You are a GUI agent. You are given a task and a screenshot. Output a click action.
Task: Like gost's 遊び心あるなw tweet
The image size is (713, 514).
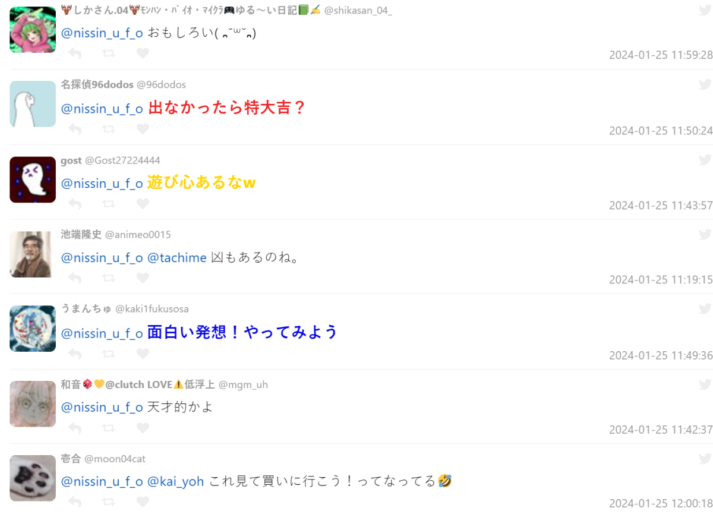coord(143,204)
